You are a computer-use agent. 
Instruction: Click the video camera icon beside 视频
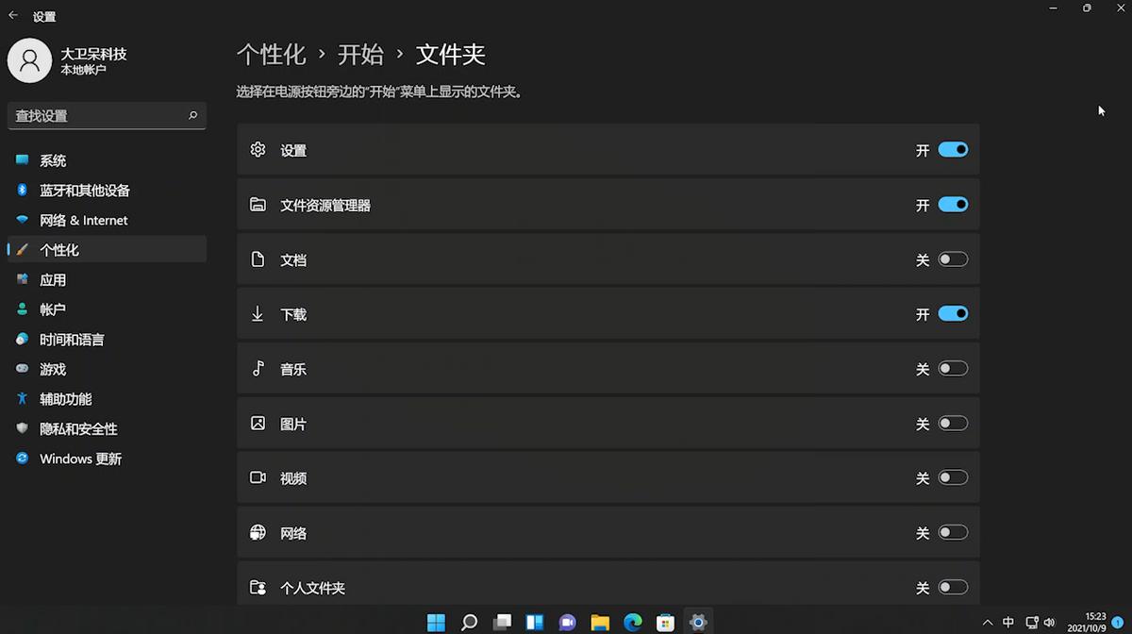coord(258,477)
